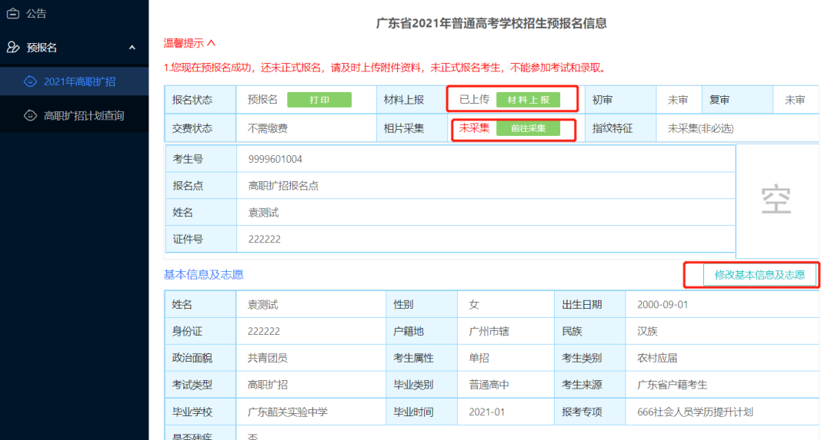Click the 预报名 menu label
The image size is (831, 440).
click(42, 48)
